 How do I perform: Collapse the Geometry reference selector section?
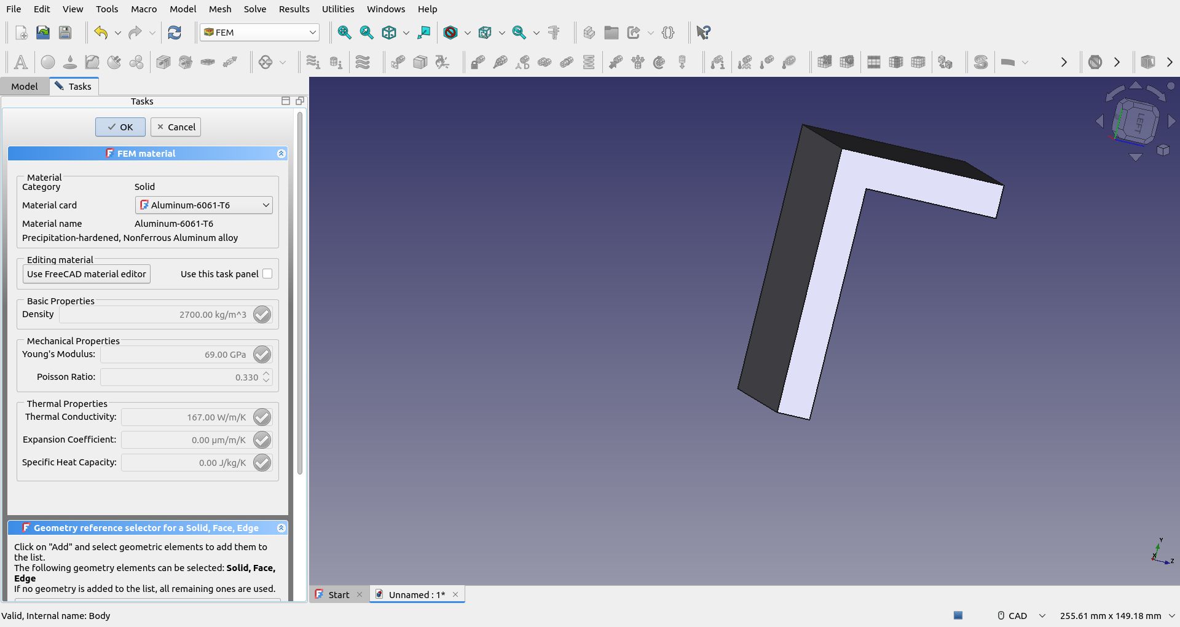point(281,528)
